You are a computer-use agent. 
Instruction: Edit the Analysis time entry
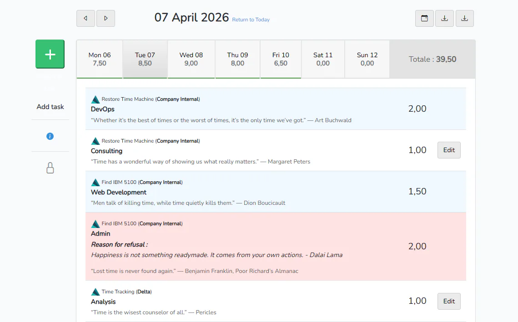pyautogui.click(x=449, y=301)
